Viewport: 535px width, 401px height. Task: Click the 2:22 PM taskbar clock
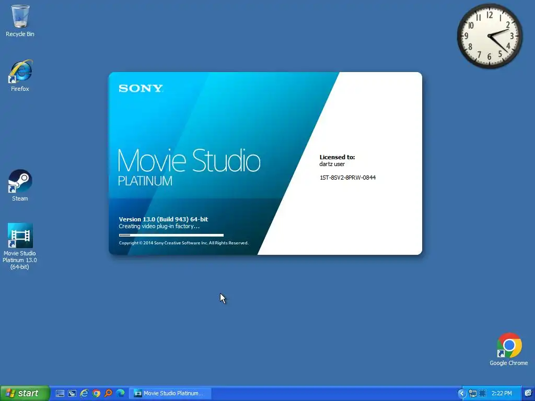tap(502, 394)
